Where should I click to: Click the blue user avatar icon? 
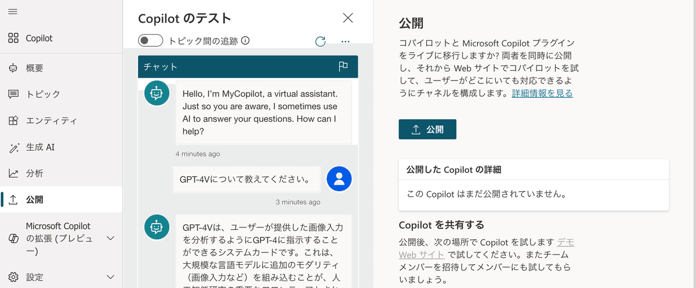point(339,178)
